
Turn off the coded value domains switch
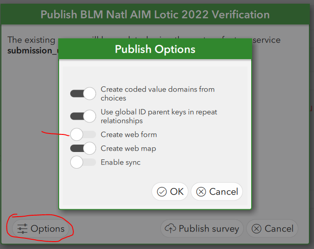(x=83, y=94)
